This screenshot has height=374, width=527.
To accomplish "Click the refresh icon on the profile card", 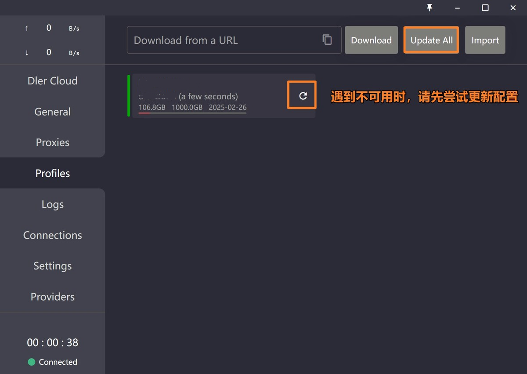I will tap(302, 95).
